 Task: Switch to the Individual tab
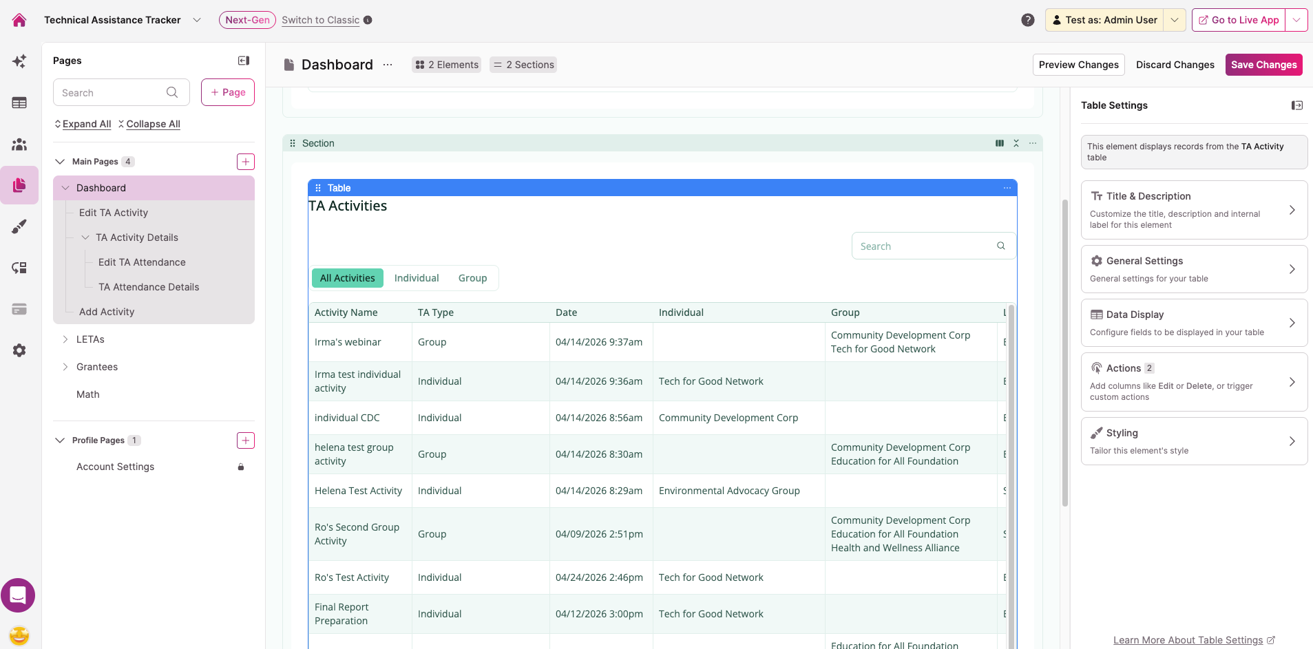pos(417,278)
